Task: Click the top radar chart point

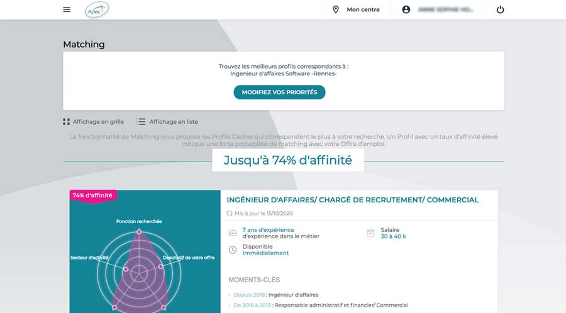Action: 140,232
